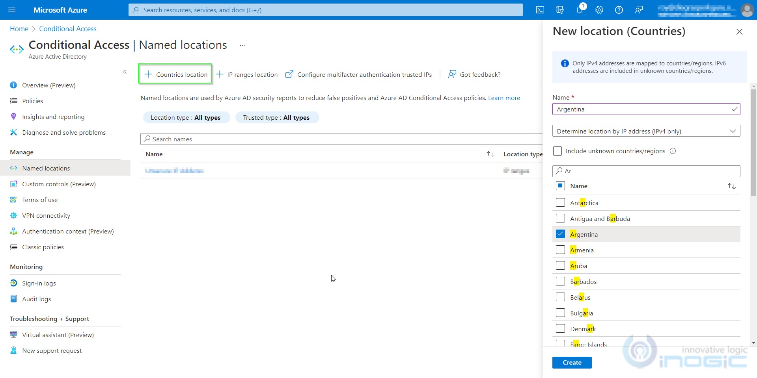Click the Conditional Access diamond icon
The width and height of the screenshot is (757, 378).
17,50
